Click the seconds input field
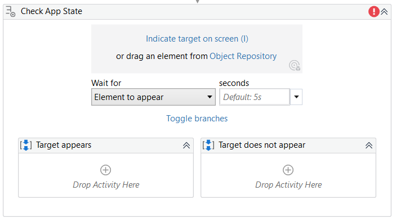Image resolution: width=396 pixels, height=218 pixels. [x=254, y=97]
